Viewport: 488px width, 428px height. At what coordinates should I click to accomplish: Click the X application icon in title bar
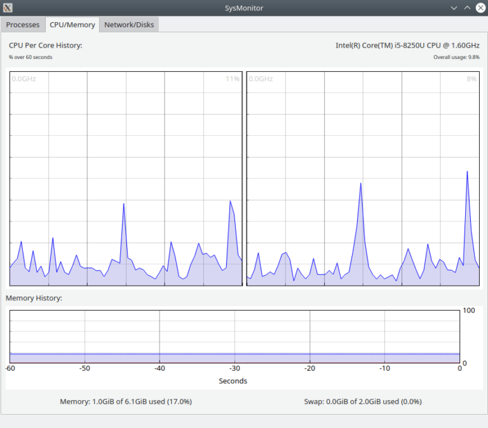[x=8, y=8]
